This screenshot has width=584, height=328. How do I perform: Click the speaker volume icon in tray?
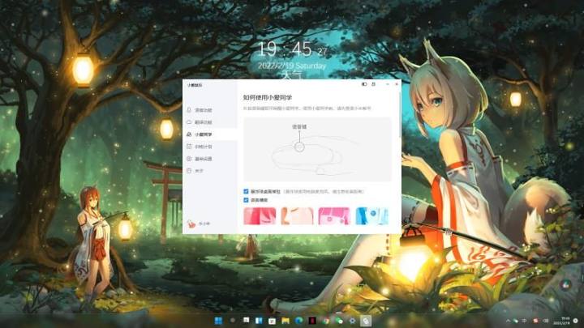coord(545,321)
